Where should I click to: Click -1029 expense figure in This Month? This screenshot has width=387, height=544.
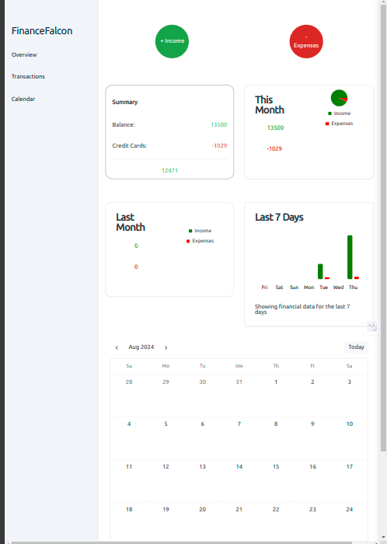[274, 148]
